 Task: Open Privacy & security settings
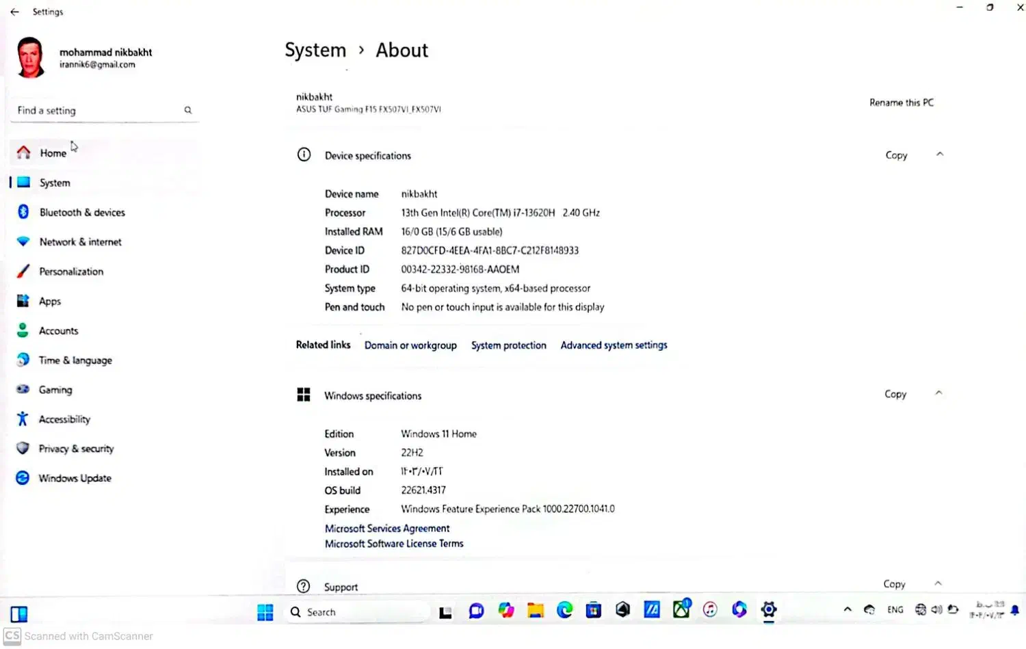[76, 449]
